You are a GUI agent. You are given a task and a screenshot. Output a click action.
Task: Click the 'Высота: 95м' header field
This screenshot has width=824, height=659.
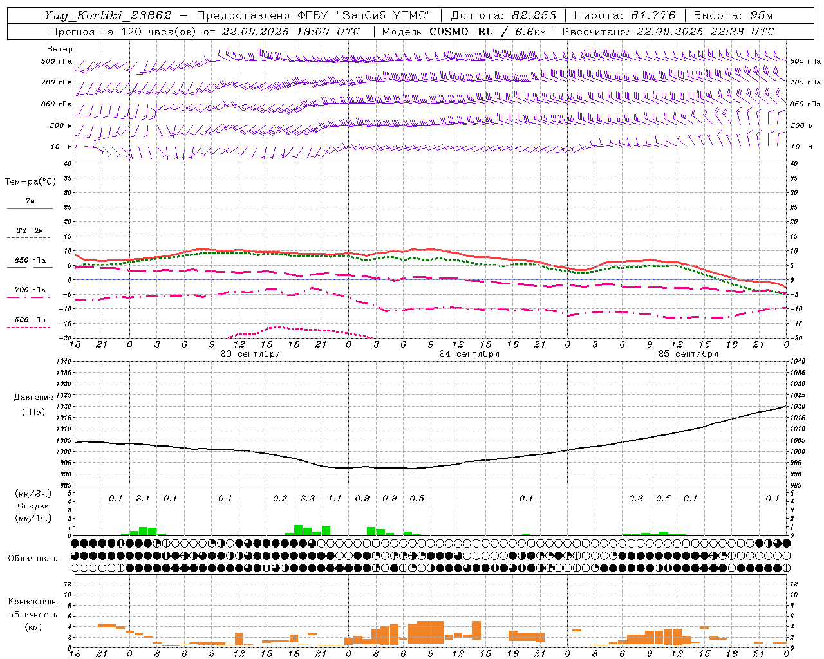coord(734,16)
